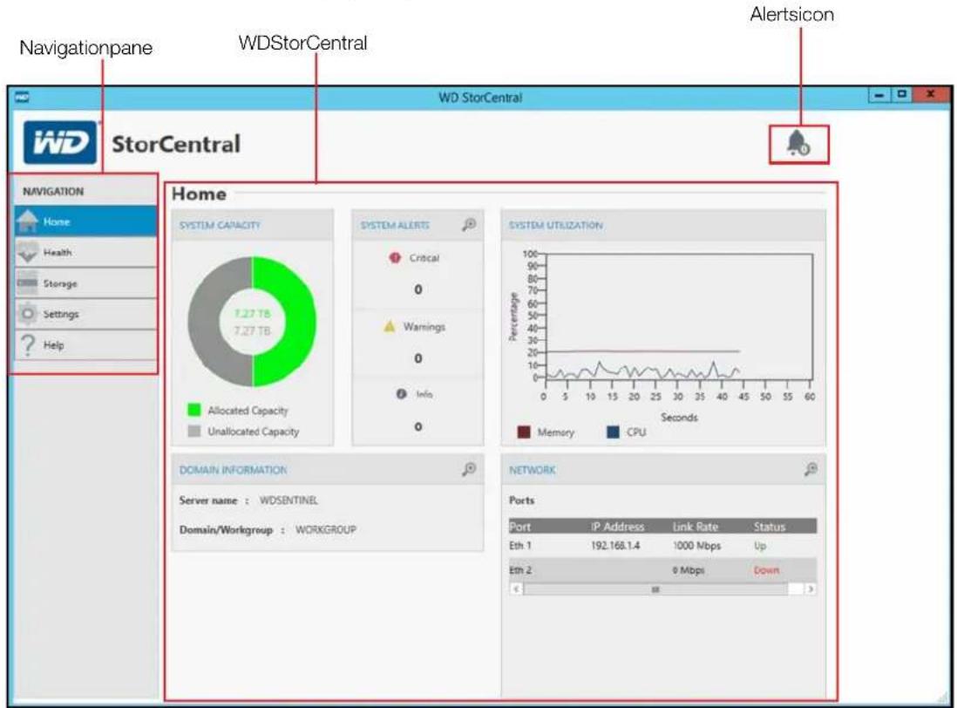The width and height of the screenshot is (957, 708).
Task: Open the Health navigation item
Action: coord(85,252)
